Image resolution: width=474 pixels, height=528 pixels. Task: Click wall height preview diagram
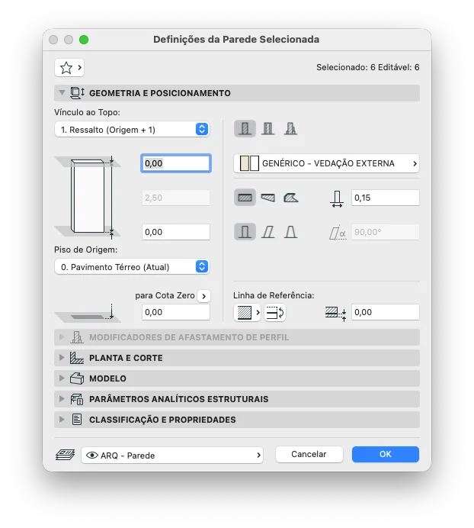[x=88, y=198]
